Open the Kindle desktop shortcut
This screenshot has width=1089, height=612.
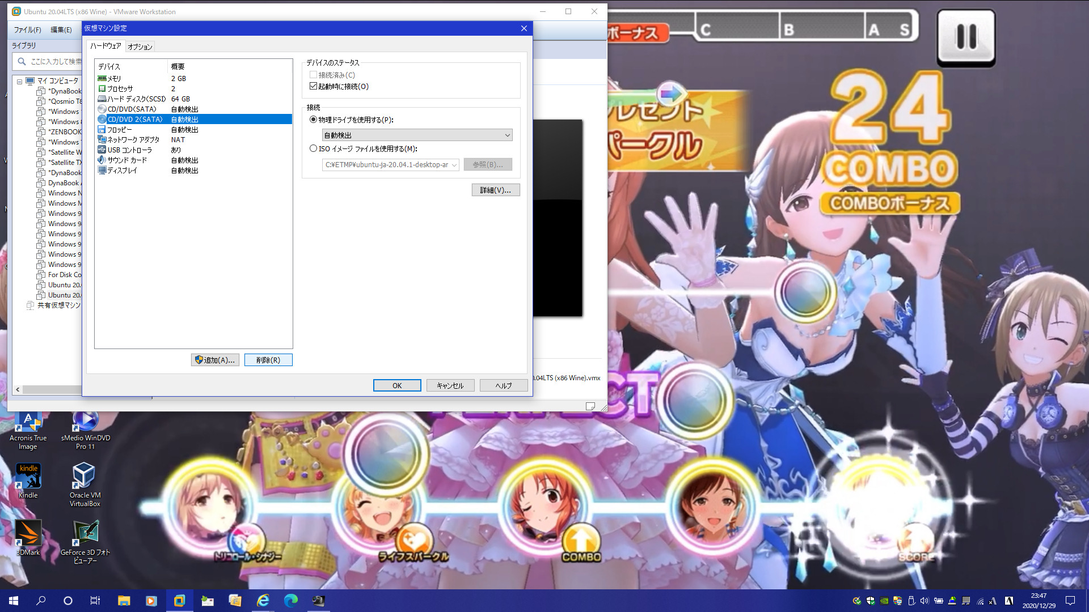pos(28,481)
